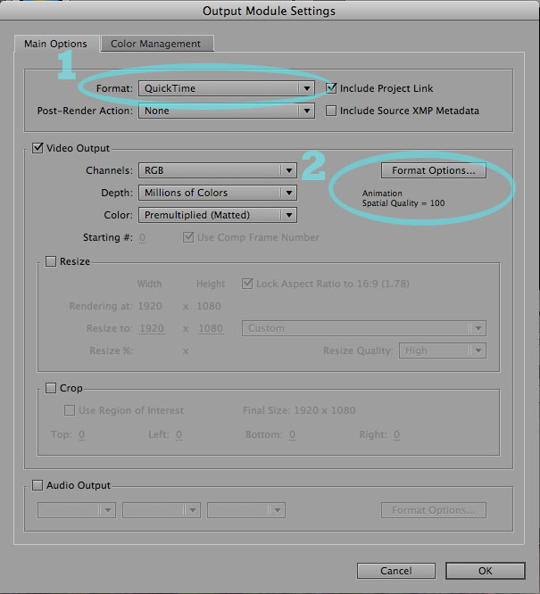
Task: Enable the Audio Output checkbox
Action: tap(37, 485)
